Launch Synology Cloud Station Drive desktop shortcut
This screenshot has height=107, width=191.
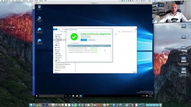click(x=39, y=42)
